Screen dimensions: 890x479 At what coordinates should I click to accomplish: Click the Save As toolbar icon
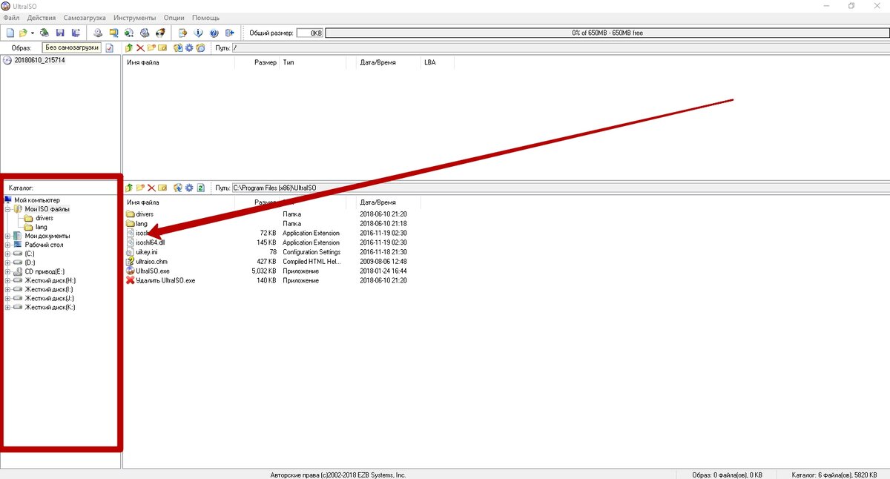point(76,33)
